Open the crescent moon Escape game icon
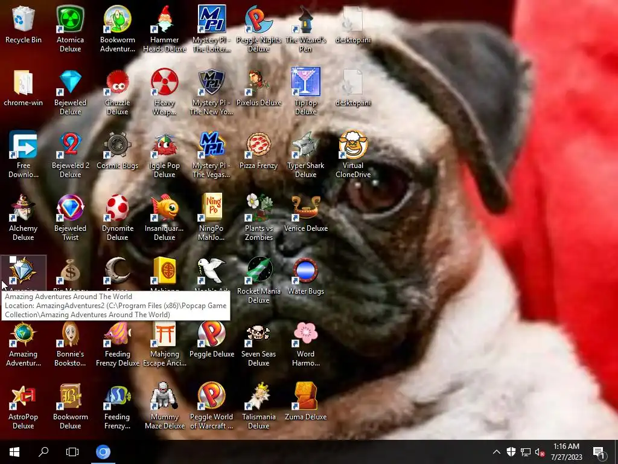The height and width of the screenshot is (464, 618). tap(118, 271)
